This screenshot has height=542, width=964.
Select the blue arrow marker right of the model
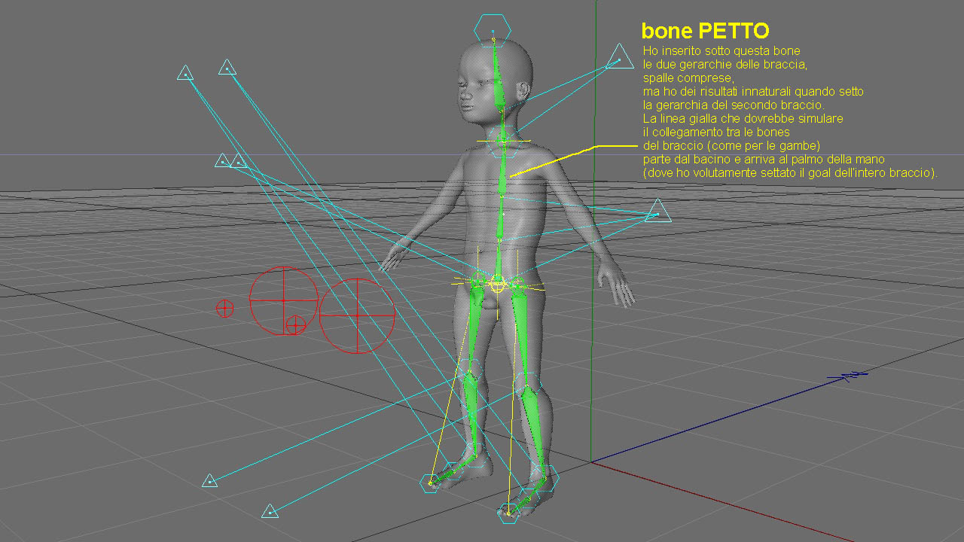[848, 375]
